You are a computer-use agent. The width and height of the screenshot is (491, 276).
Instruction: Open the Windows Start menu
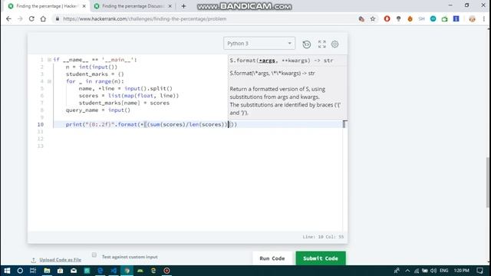pyautogui.click(x=7, y=271)
